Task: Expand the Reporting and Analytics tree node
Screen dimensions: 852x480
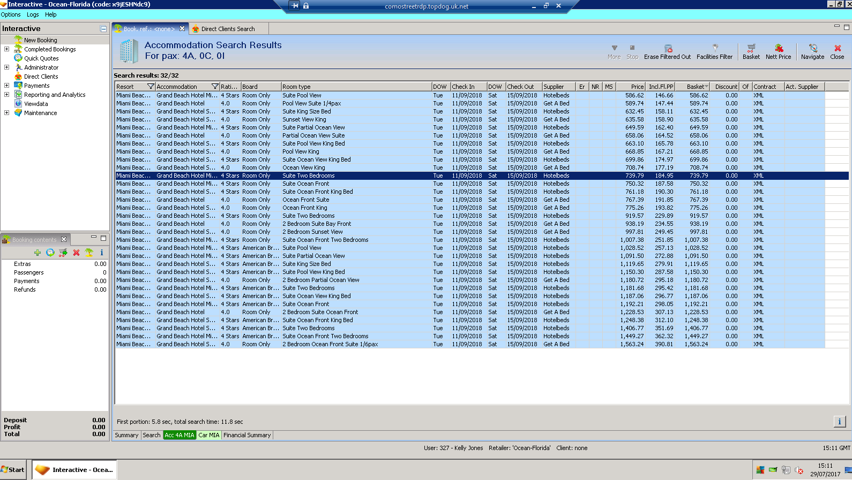Action: 6,94
